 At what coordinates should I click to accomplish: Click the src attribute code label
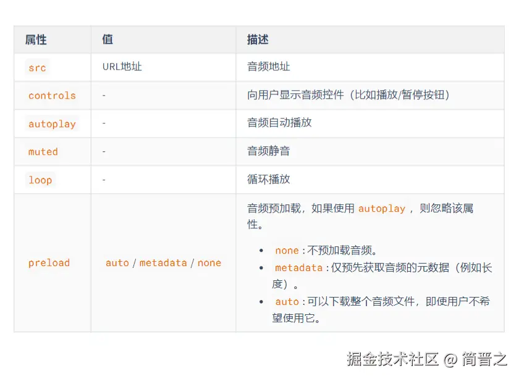pyautogui.click(x=37, y=67)
